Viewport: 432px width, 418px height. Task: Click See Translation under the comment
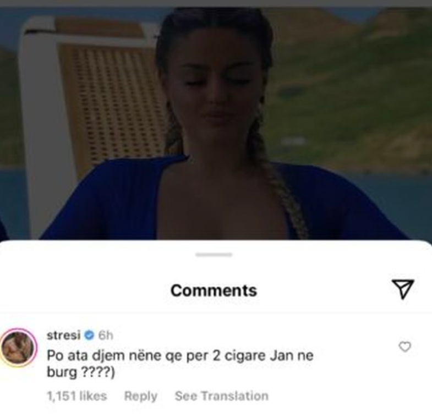point(222,396)
